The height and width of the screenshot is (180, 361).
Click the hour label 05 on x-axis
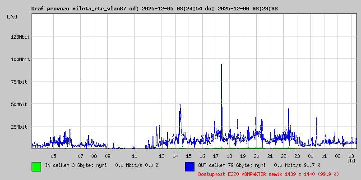[x=53, y=156]
